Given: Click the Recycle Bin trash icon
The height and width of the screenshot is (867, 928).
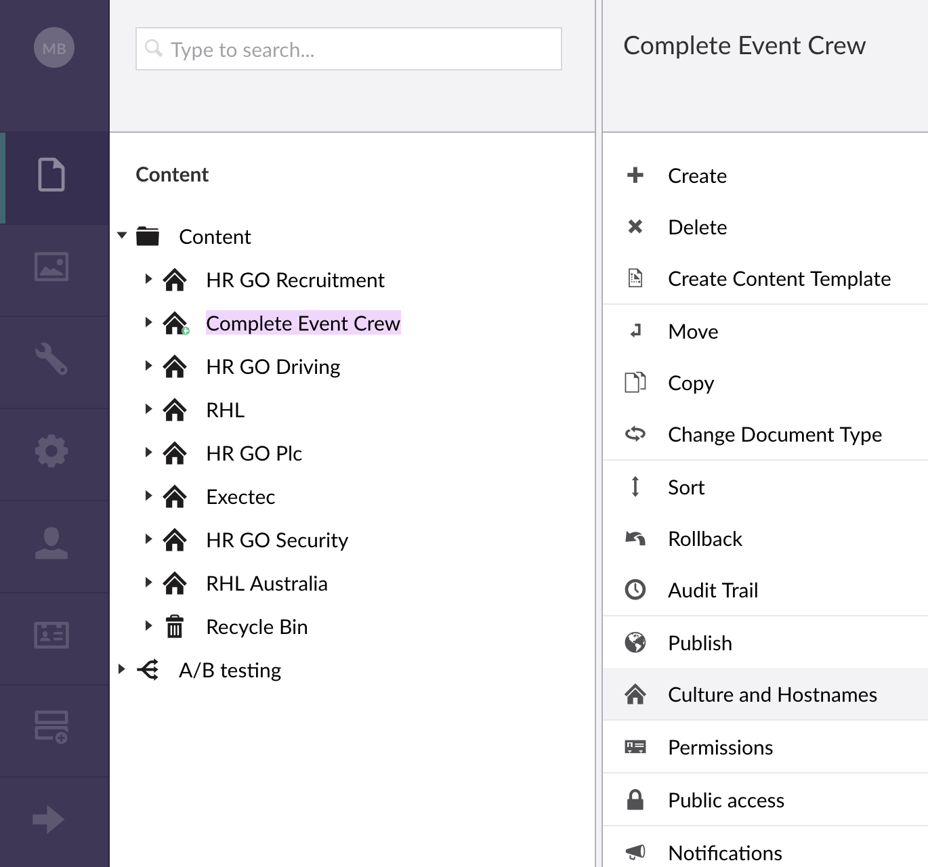Looking at the screenshot, I should [x=175, y=627].
